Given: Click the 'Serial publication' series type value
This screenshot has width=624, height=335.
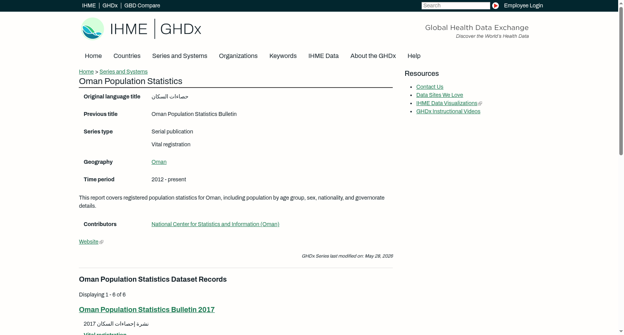Looking at the screenshot, I should pyautogui.click(x=172, y=132).
